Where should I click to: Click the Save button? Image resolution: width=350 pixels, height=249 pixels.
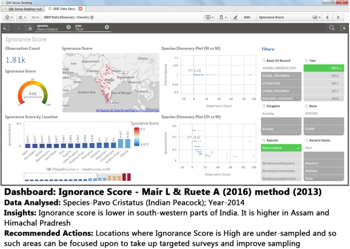[35, 17]
